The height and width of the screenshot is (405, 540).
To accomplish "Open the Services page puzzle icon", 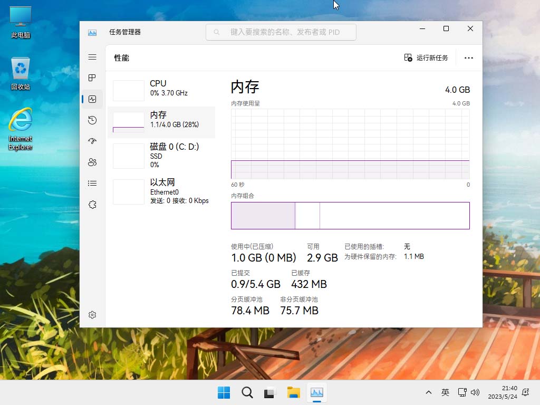I will (92, 205).
